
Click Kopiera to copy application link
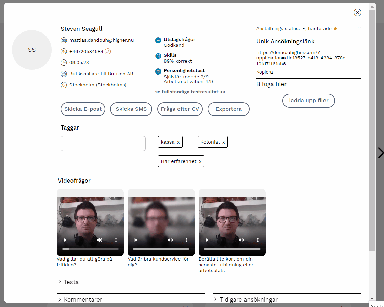[265, 72]
